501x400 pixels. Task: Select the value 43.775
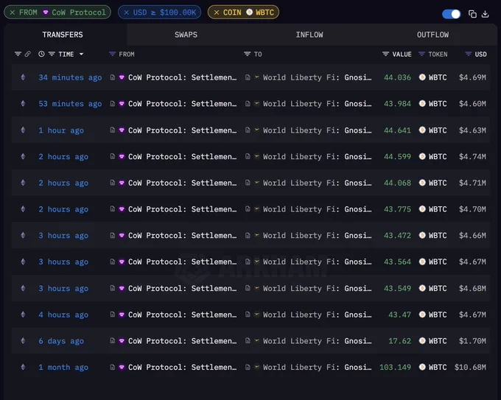pos(397,209)
